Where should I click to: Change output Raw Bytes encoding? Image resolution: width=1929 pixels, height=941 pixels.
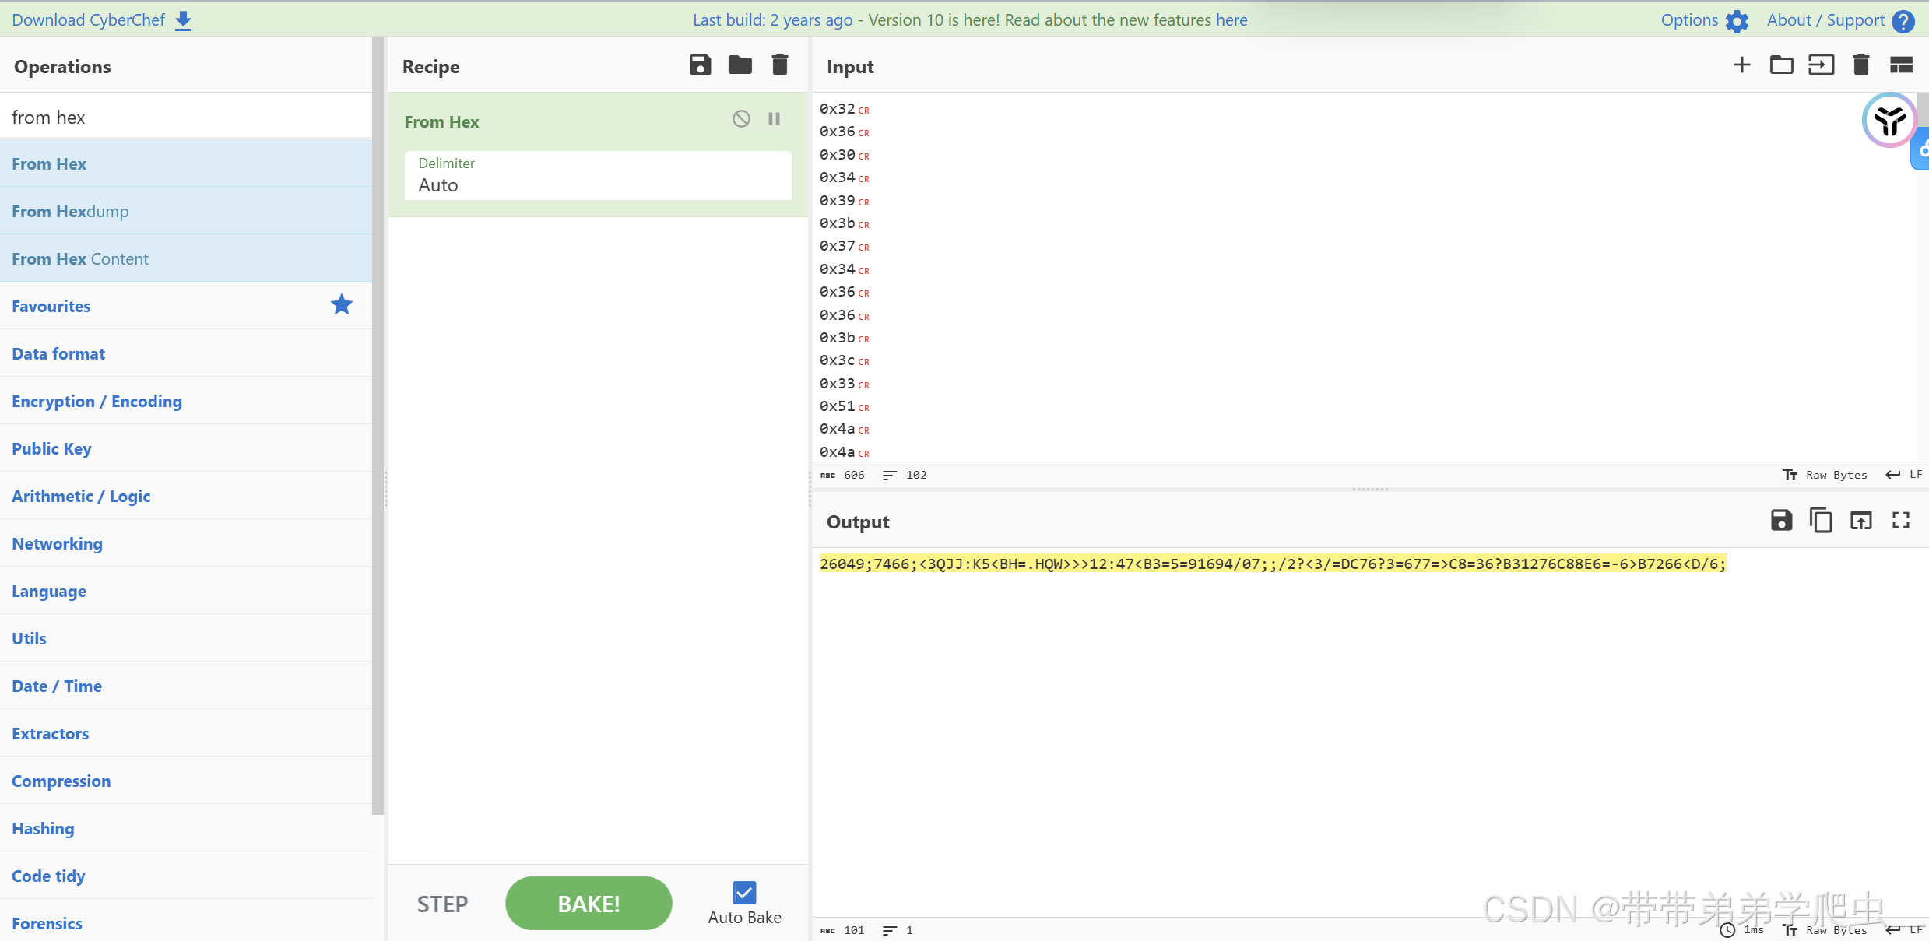click(x=1825, y=930)
